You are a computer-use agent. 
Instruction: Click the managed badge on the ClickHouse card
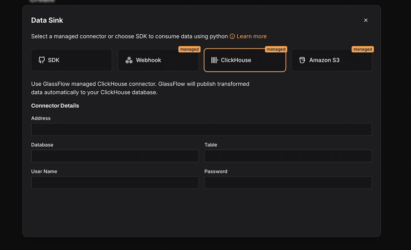[276, 49]
